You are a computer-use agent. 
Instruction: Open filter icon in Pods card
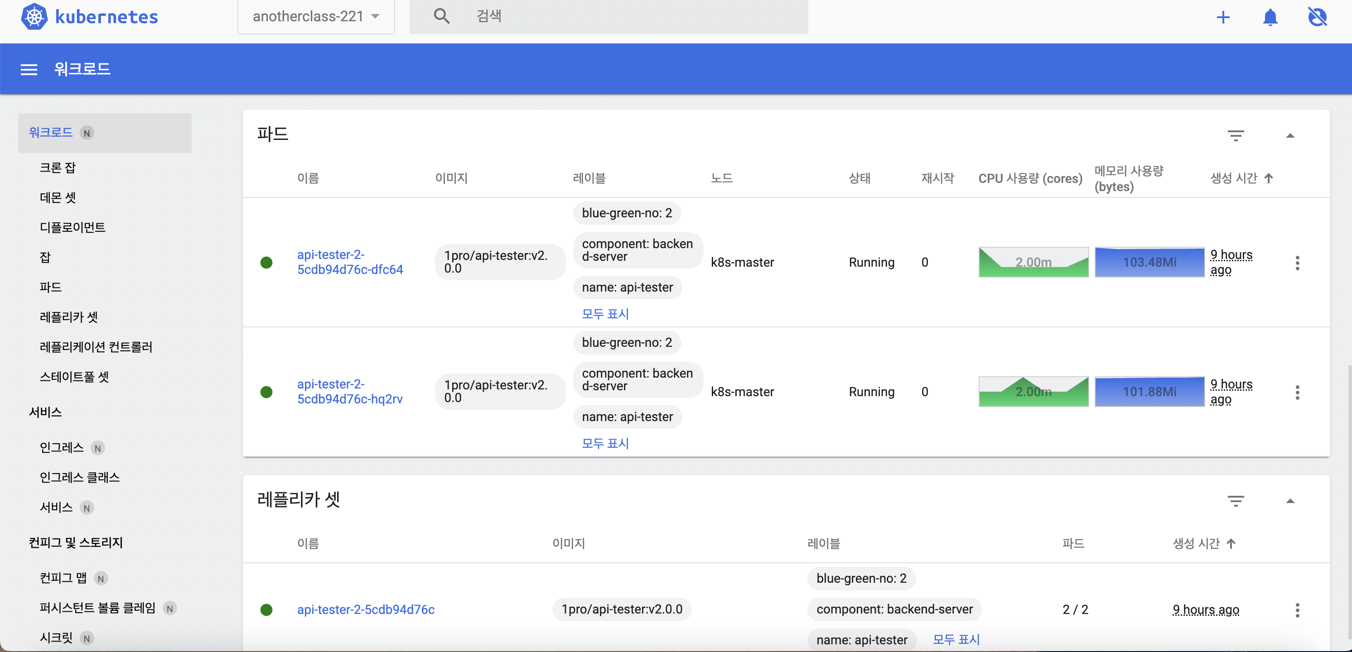coord(1236,136)
